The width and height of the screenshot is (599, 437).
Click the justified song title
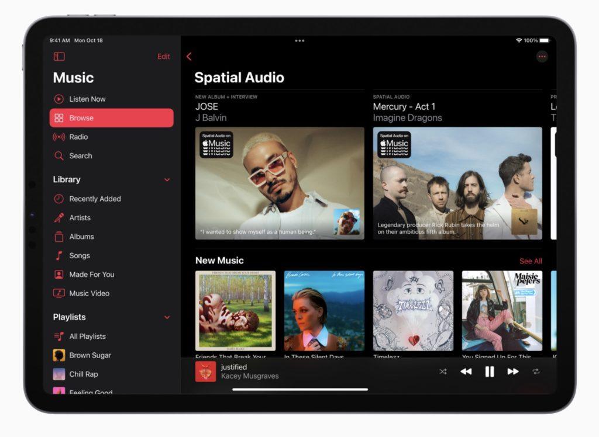(234, 367)
